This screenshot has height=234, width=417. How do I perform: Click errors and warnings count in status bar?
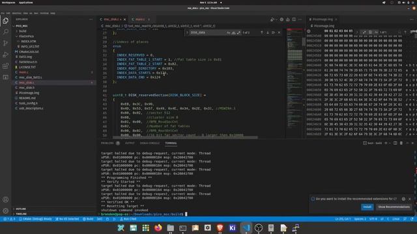[9, 219]
